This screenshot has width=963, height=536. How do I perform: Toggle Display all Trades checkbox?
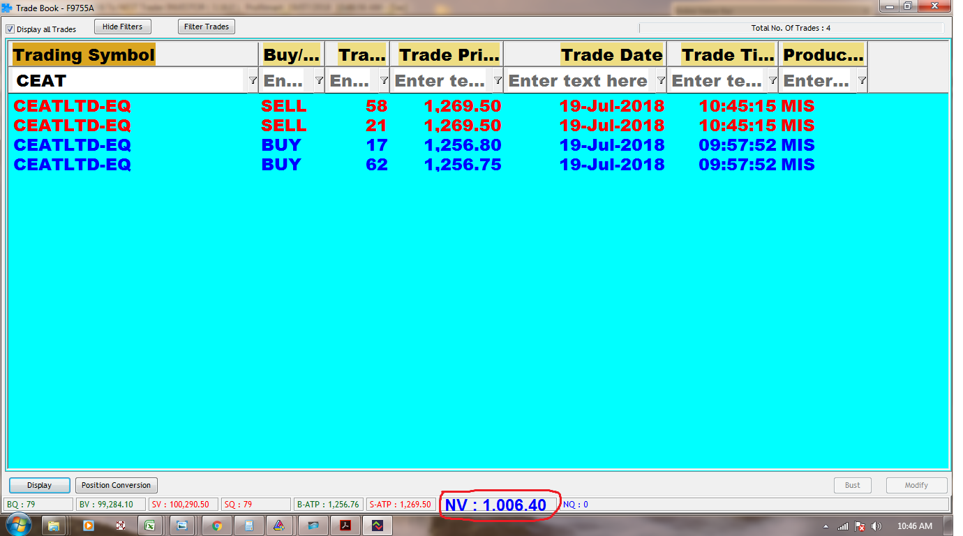tap(10, 29)
